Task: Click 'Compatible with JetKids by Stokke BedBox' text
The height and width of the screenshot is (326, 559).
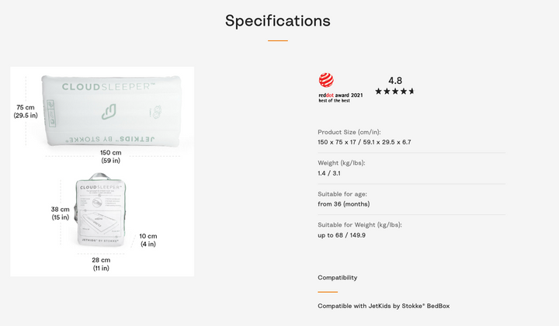Action: tap(383, 306)
